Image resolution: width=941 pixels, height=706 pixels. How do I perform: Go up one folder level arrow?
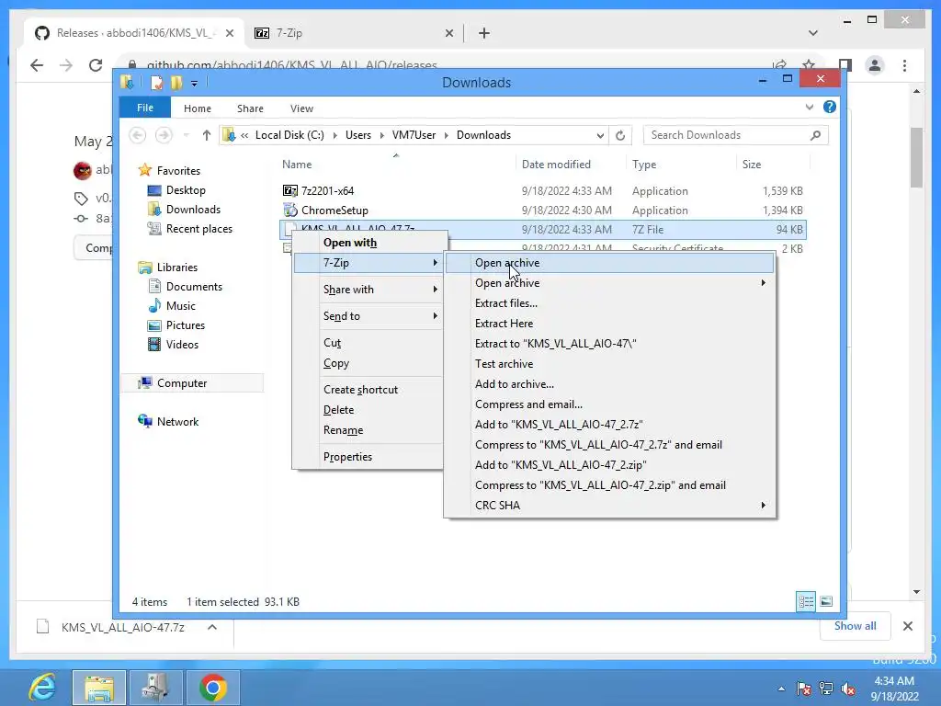(x=207, y=135)
